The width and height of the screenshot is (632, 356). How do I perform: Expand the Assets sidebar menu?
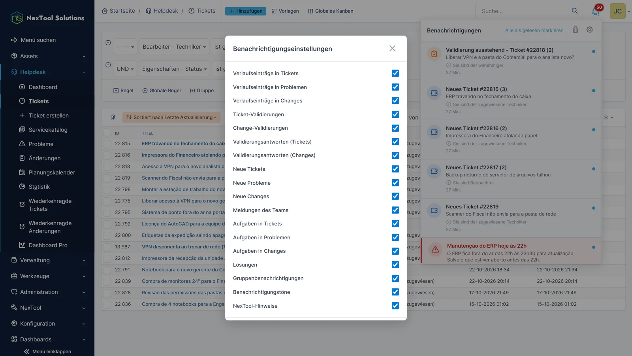pos(47,56)
